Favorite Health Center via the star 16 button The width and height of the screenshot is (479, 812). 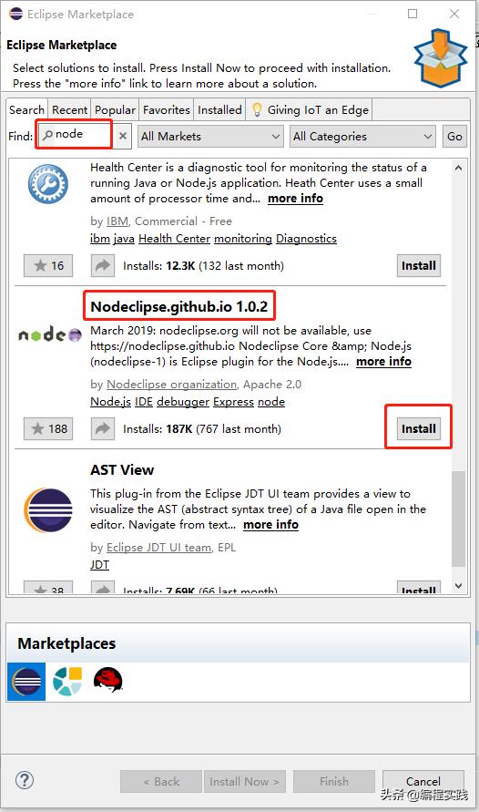pyautogui.click(x=48, y=266)
